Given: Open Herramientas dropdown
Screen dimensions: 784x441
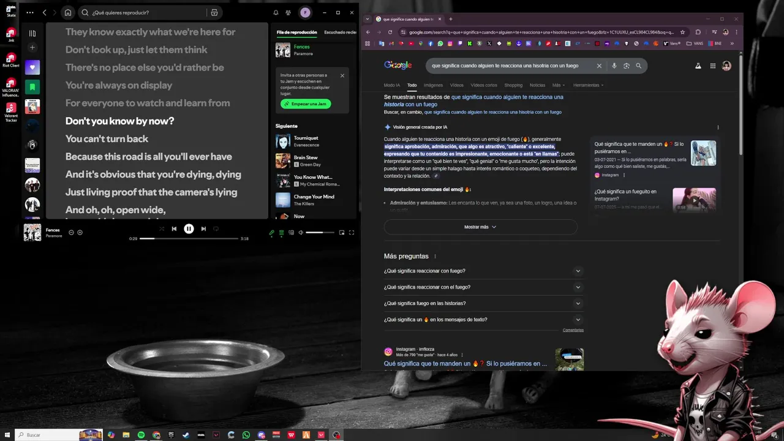Looking at the screenshot, I should coord(588,85).
